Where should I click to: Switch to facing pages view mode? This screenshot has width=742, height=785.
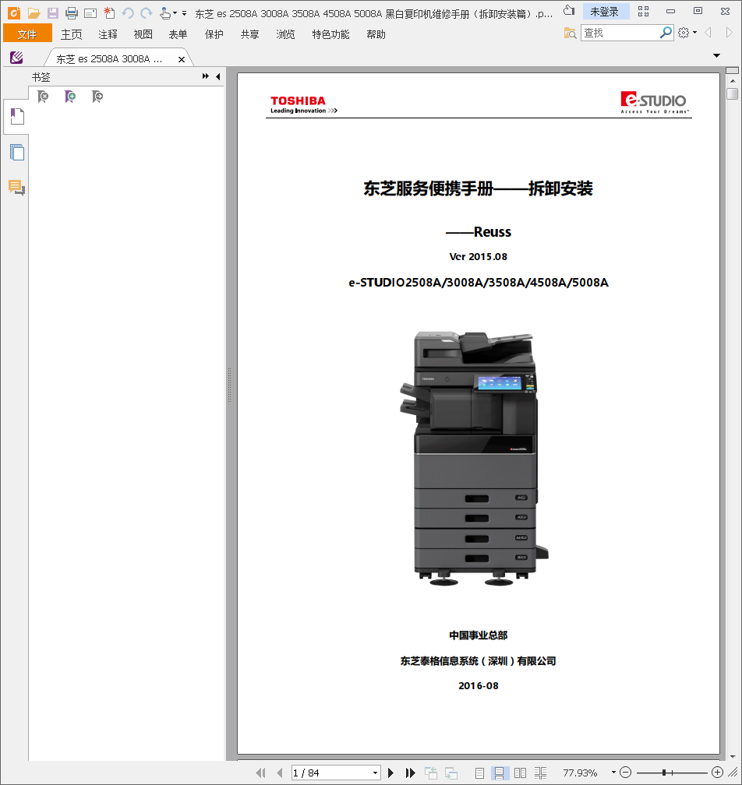tap(520, 773)
